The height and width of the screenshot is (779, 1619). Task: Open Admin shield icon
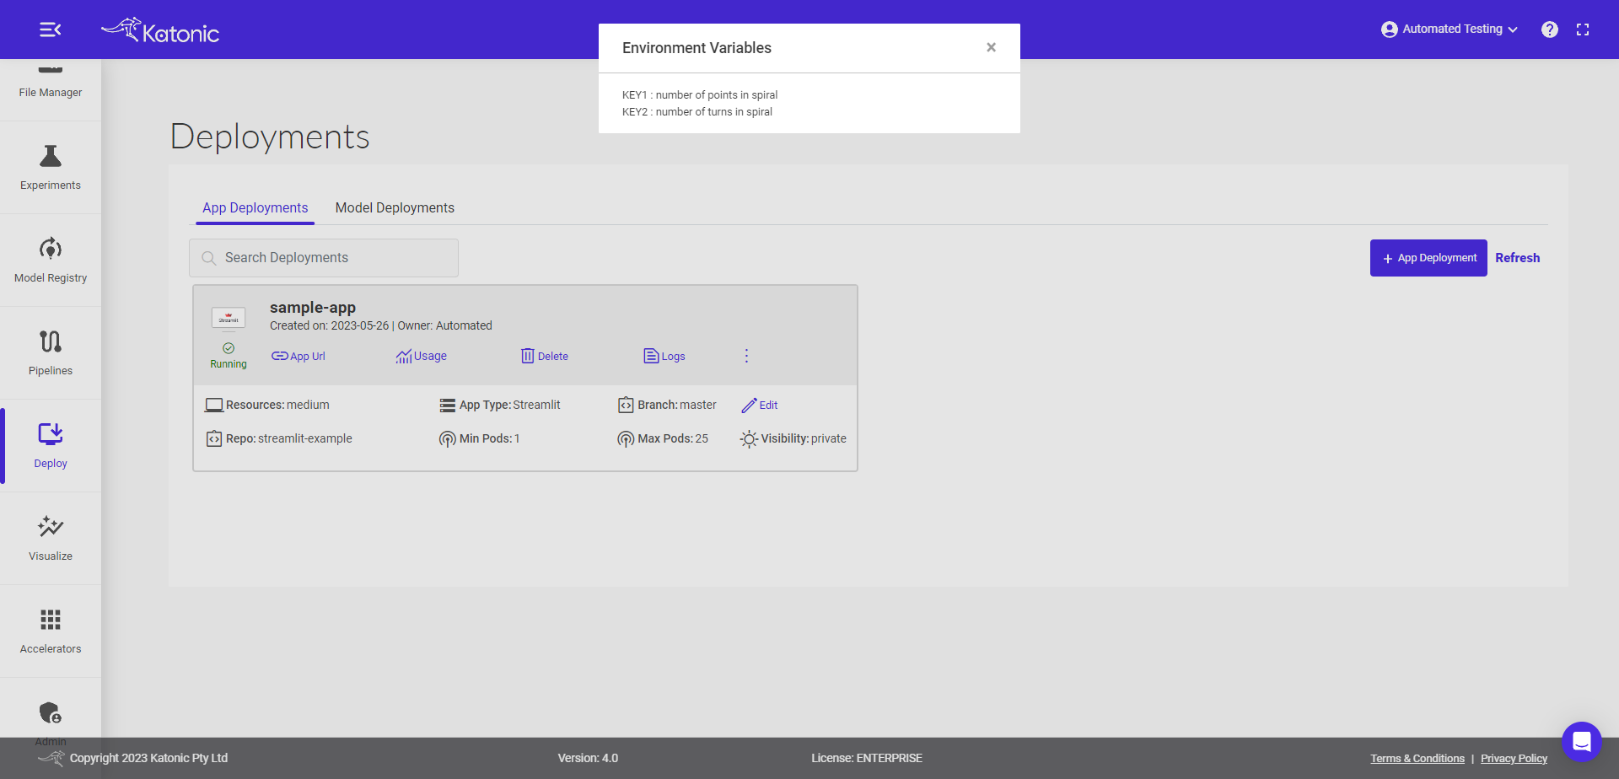[x=51, y=712]
